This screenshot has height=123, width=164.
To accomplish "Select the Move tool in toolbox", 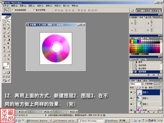I will [x=8, y=21].
